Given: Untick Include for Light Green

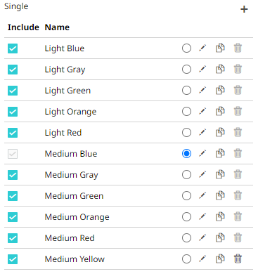Looking at the screenshot, I should click(x=13, y=91).
